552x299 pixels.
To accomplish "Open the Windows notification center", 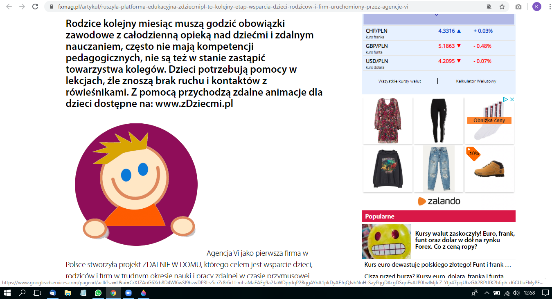I will [x=545, y=293].
